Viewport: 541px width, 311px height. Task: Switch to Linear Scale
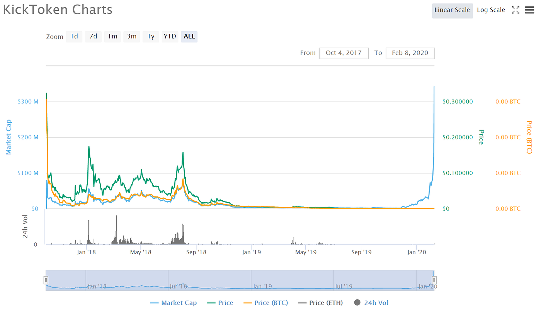(452, 10)
